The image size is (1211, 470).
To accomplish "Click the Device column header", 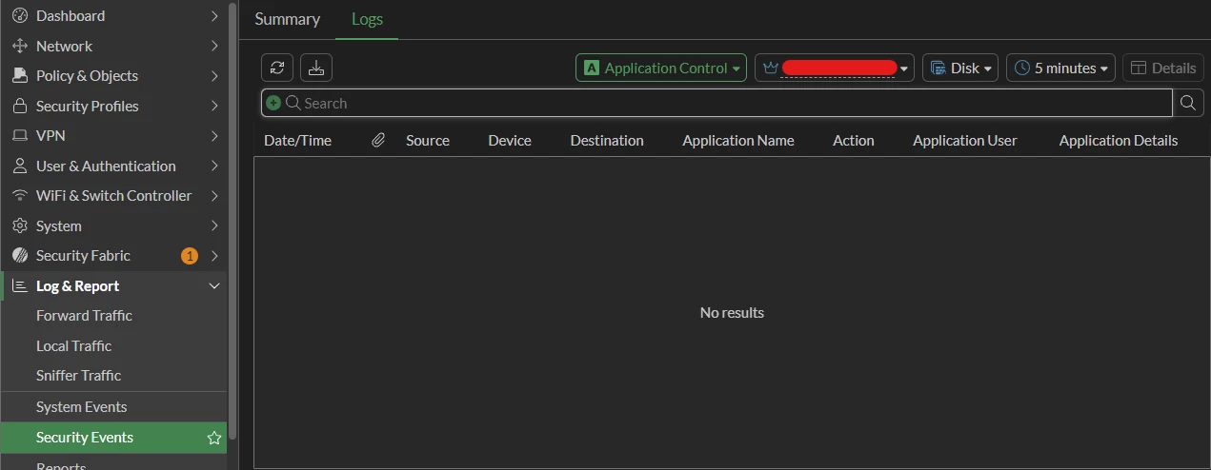I will click(510, 140).
